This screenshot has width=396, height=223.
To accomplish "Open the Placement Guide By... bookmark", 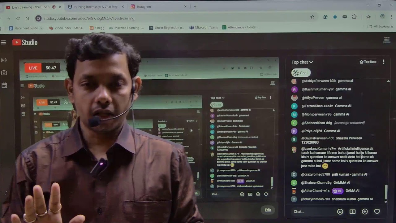I will [x=27, y=28].
